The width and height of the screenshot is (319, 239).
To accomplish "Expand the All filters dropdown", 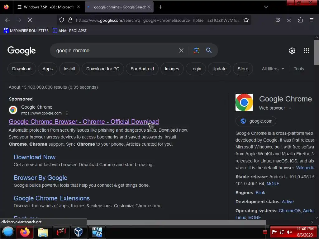I will pos(273,69).
